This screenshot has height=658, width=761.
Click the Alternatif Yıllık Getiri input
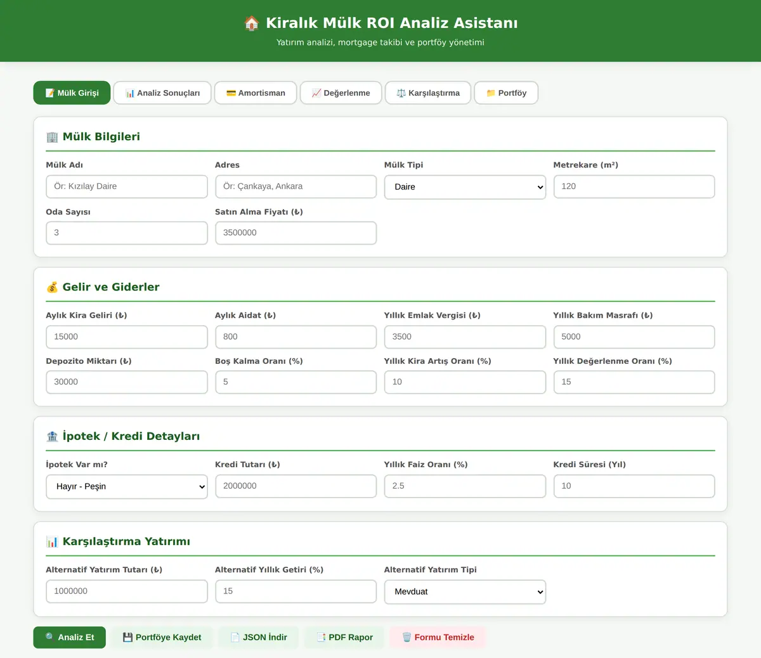296,591
